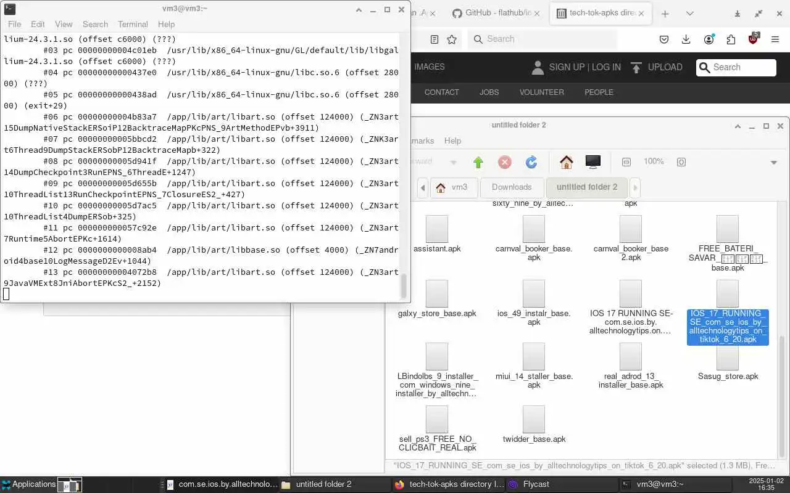Open Computer view toolbar icon
The image size is (790, 493).
click(592, 162)
